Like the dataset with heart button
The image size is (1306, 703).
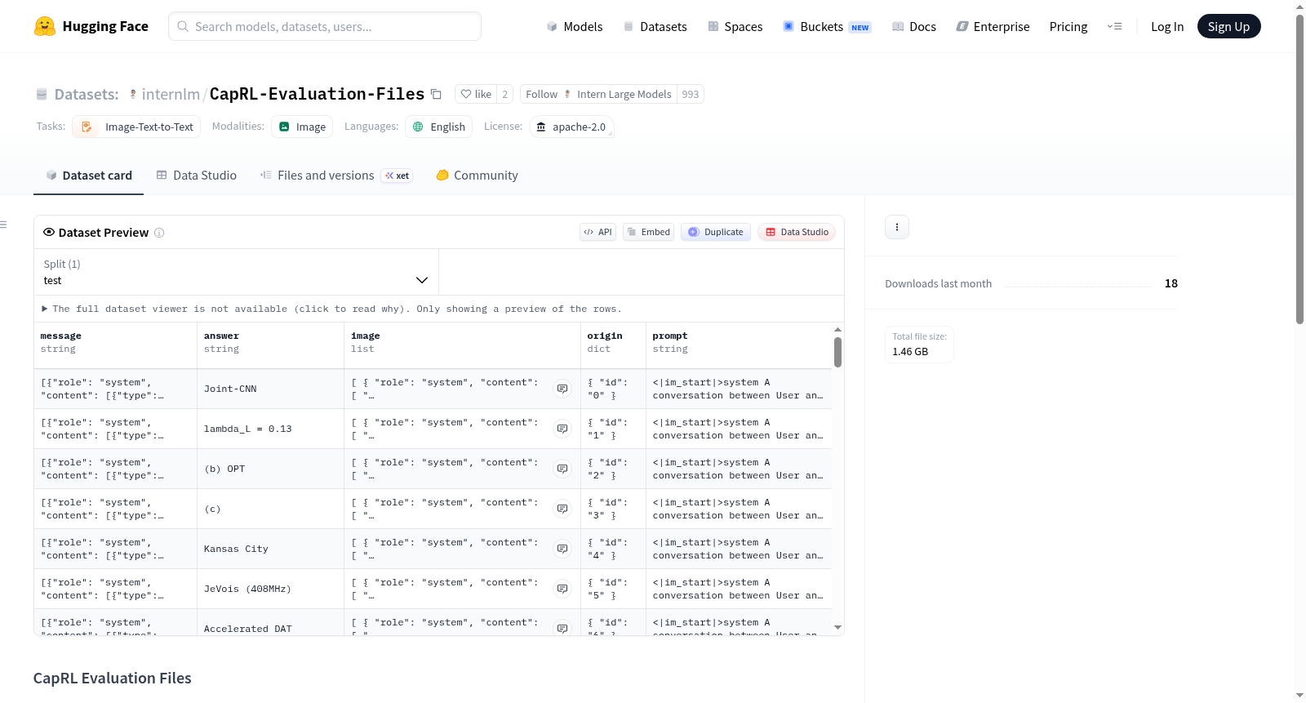coord(476,94)
